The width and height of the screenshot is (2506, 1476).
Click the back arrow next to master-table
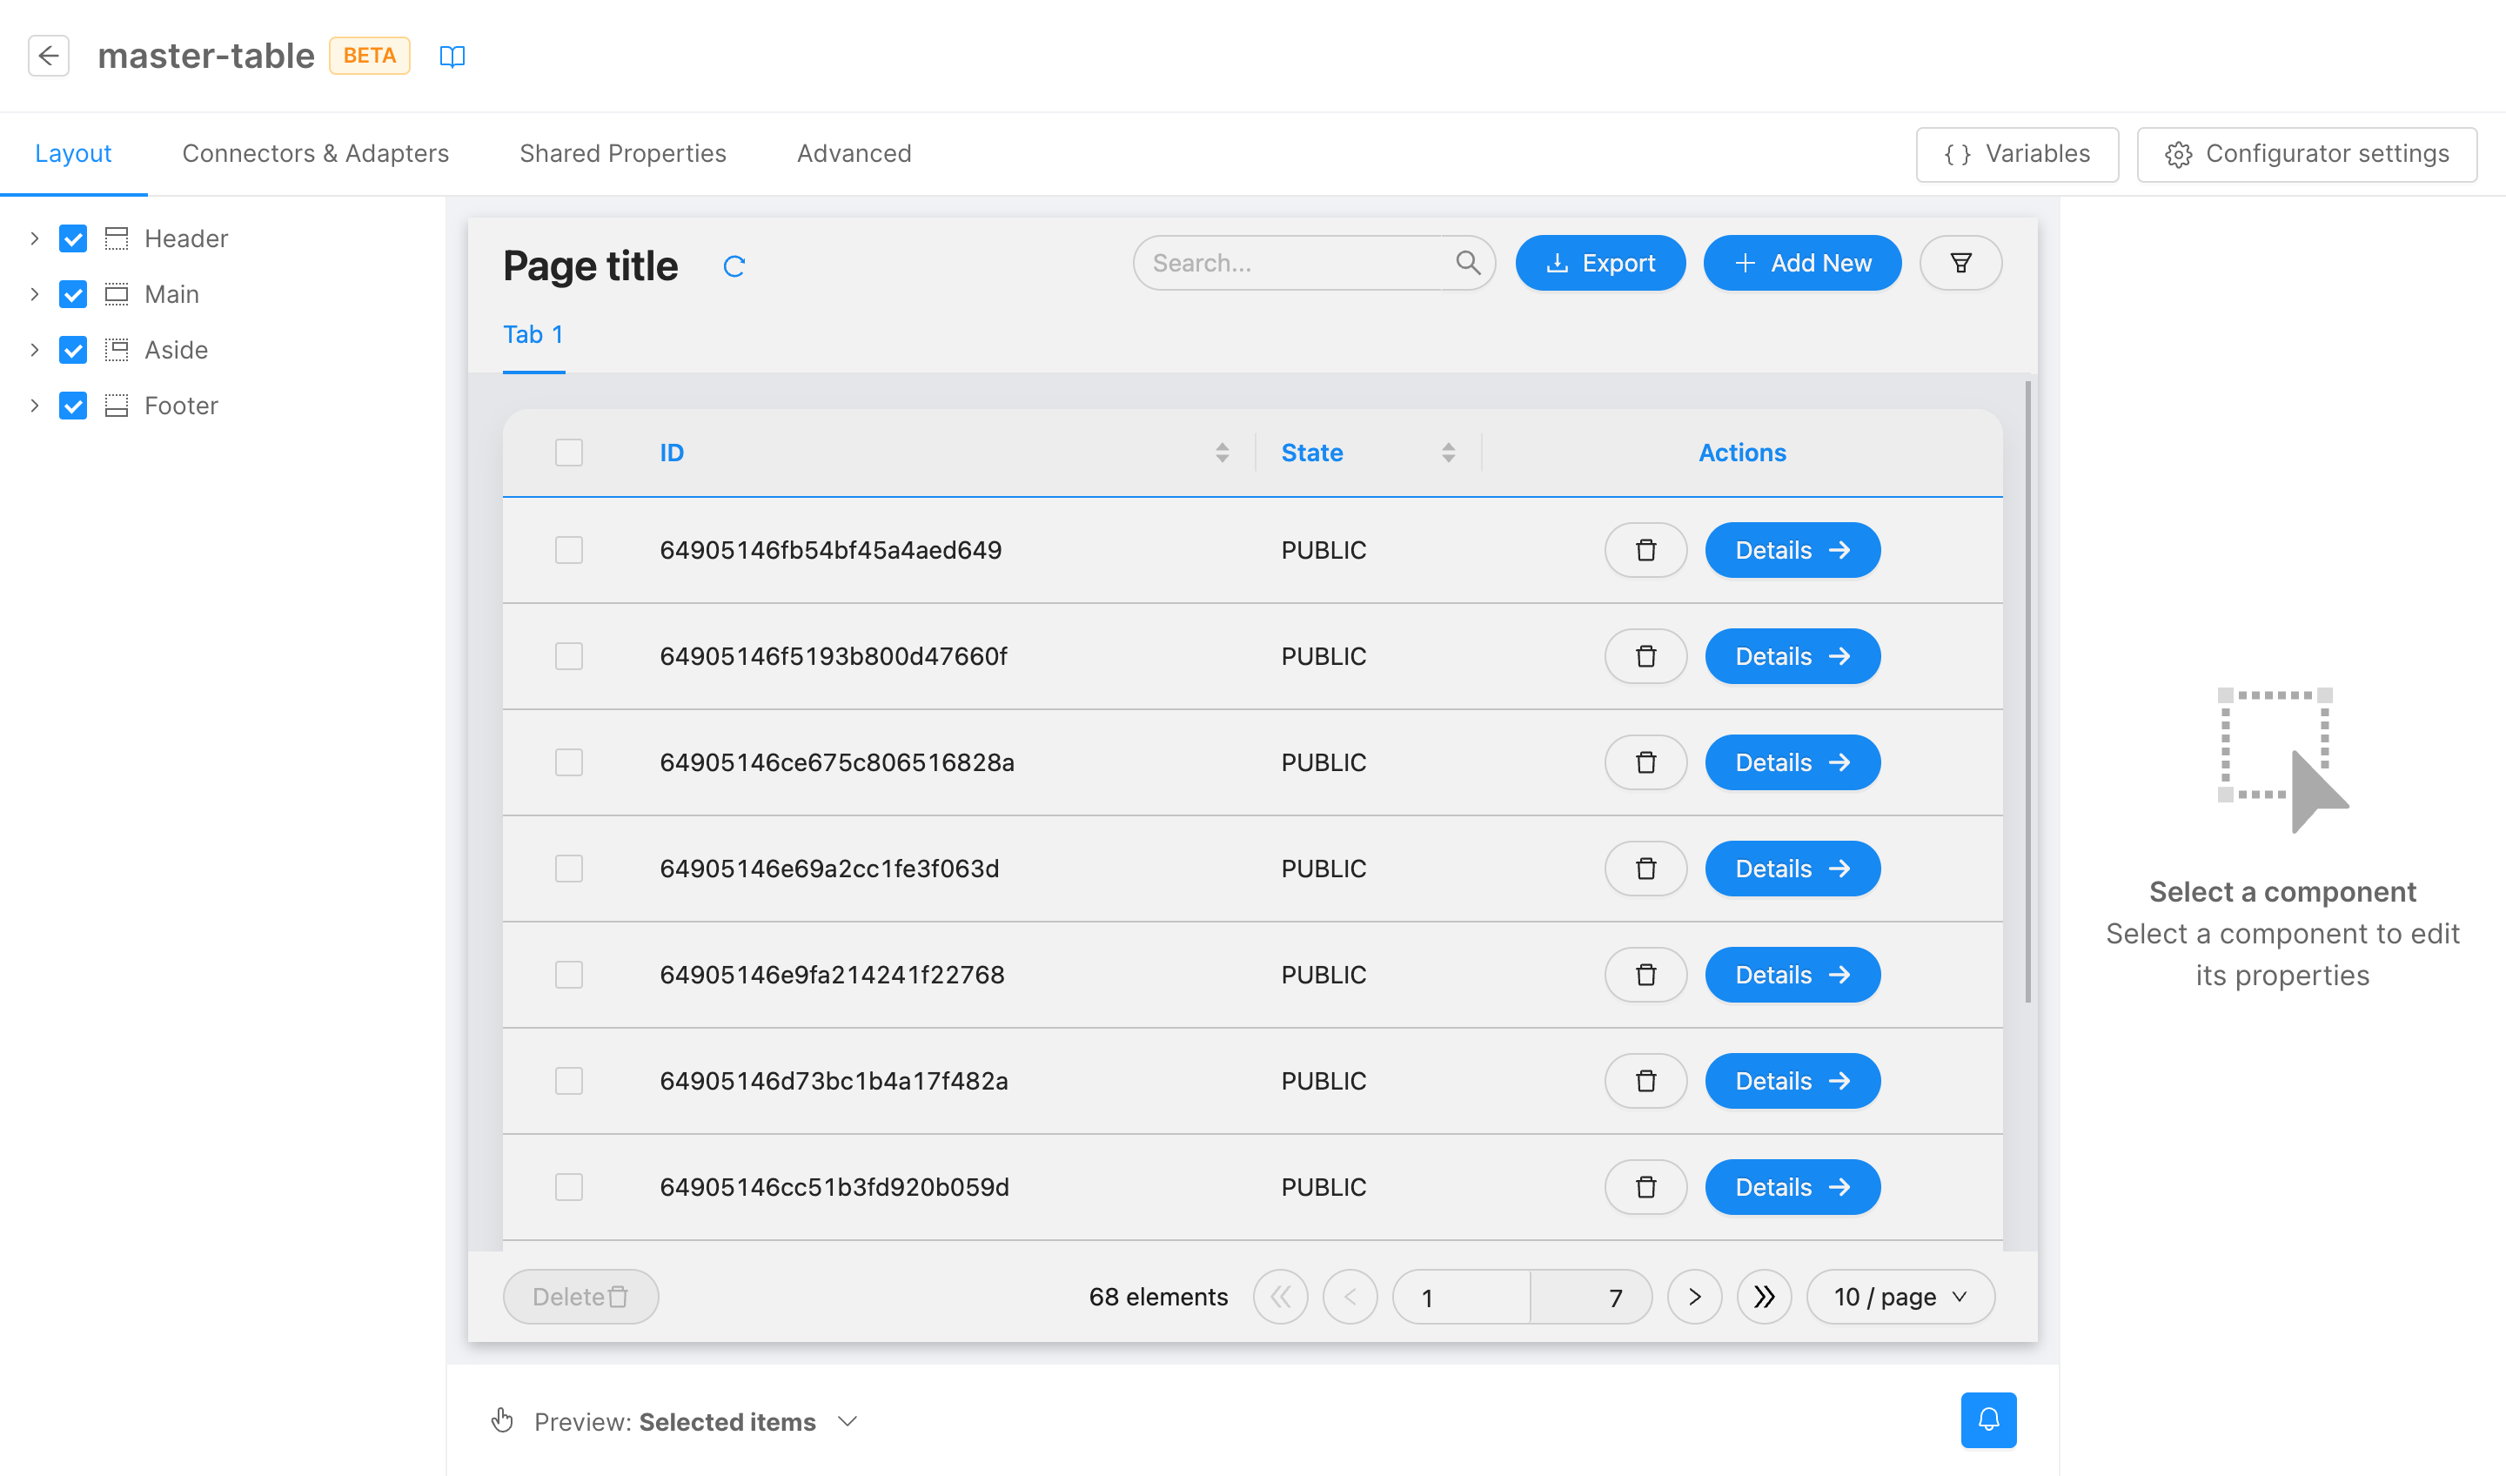(x=48, y=56)
